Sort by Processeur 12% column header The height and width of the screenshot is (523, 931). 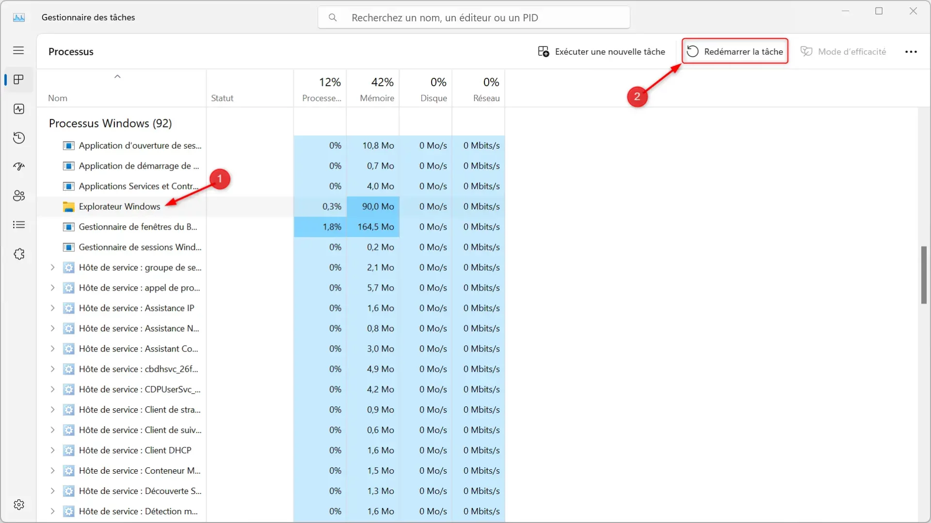(x=320, y=89)
